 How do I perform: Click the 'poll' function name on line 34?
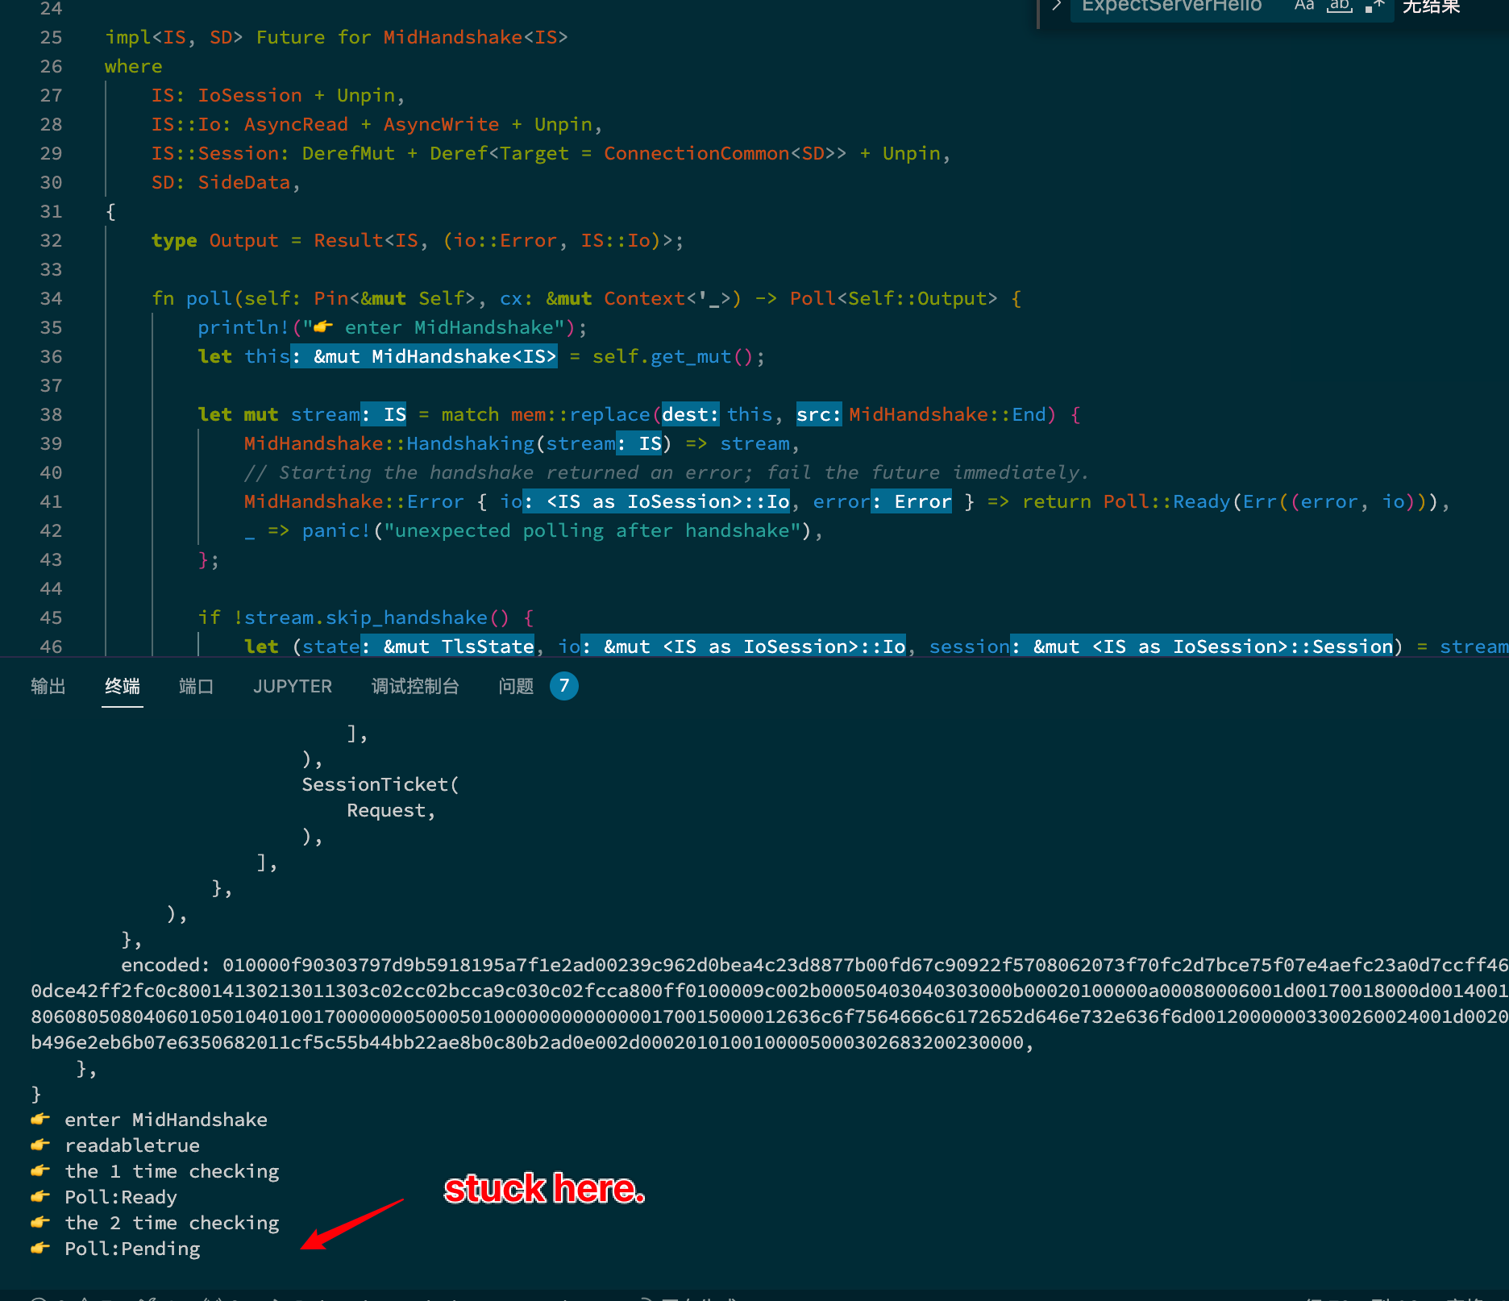[x=209, y=298]
